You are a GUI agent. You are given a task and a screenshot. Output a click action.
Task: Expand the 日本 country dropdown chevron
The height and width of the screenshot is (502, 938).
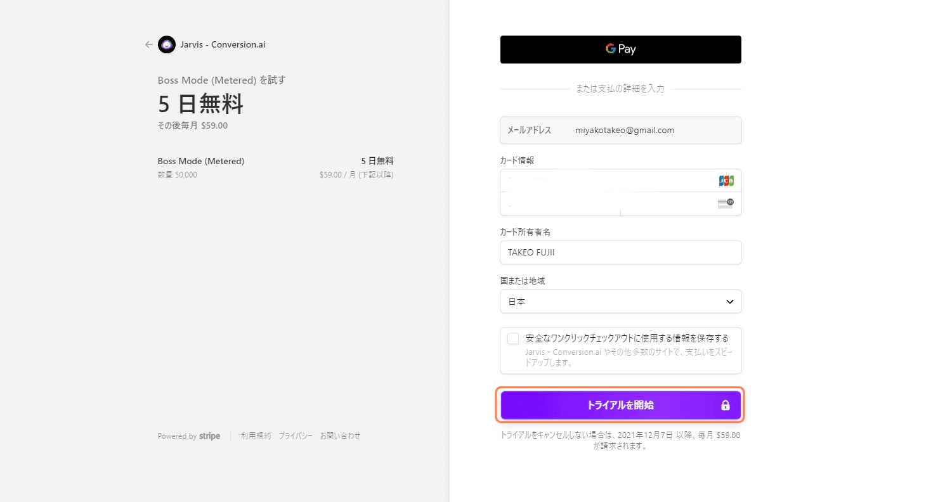pos(729,302)
